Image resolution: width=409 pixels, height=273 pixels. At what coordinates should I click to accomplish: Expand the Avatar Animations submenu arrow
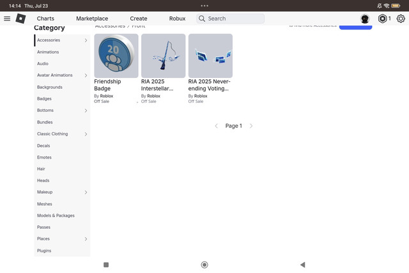pyautogui.click(x=86, y=75)
